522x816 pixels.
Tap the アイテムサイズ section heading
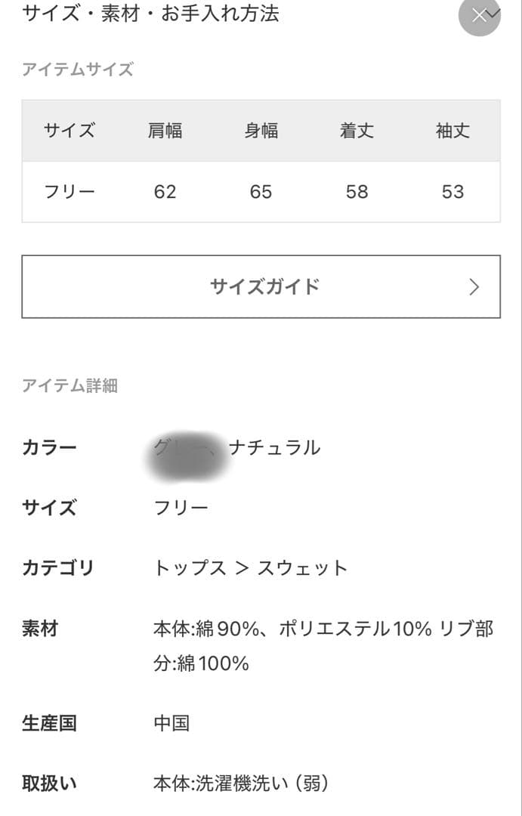point(79,70)
